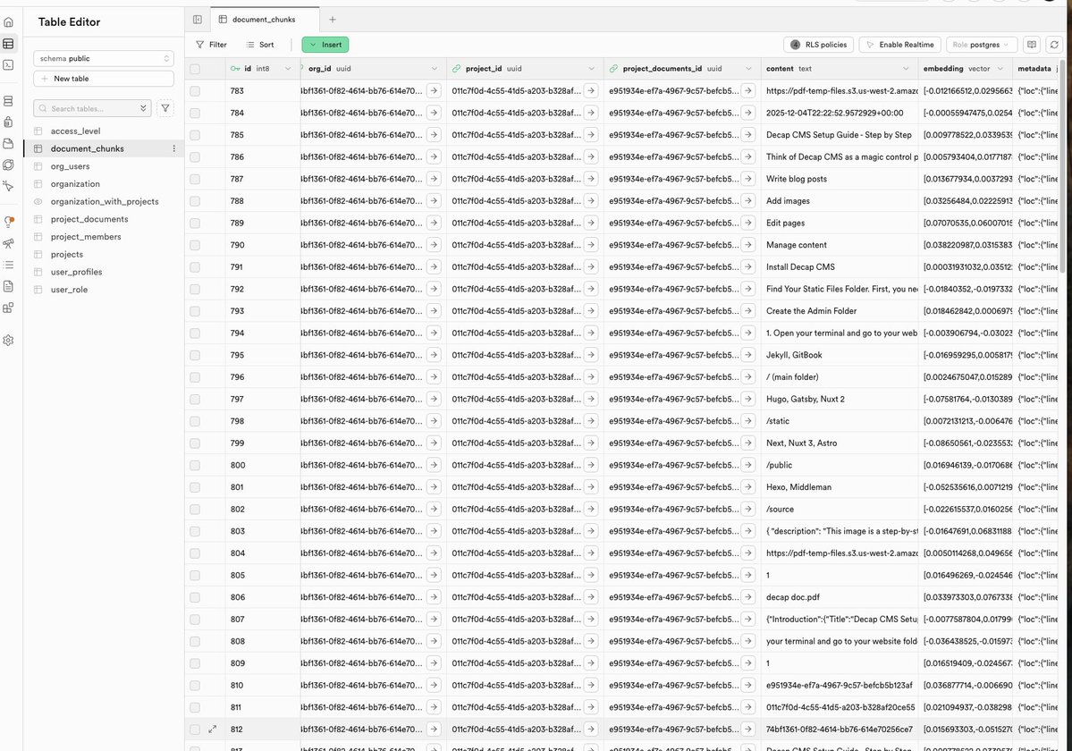
Task: Expand row 812 with the expand icon
Action: point(213,730)
